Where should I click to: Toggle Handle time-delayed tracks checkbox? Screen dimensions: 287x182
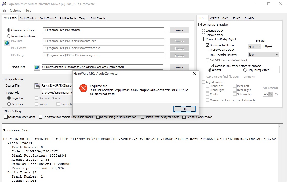coord(143,117)
